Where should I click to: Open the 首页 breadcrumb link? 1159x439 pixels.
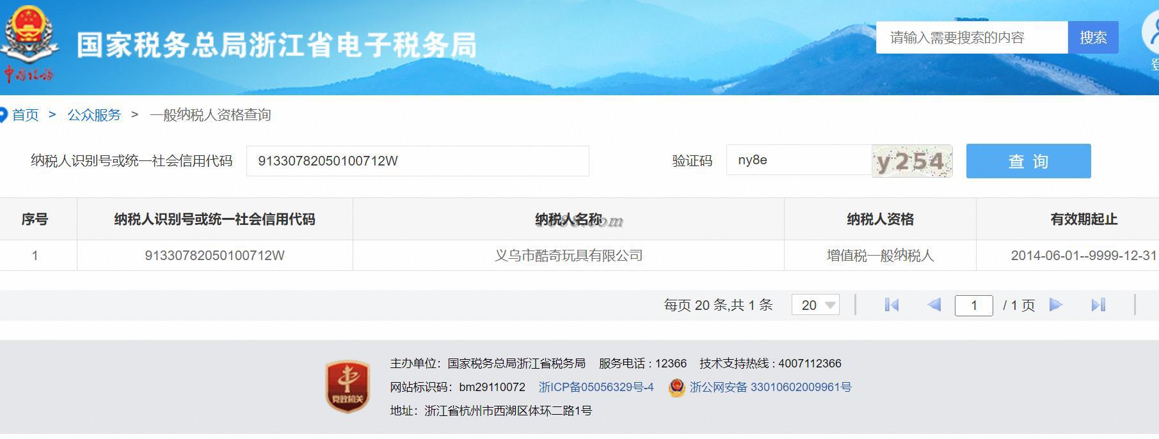pyautogui.click(x=26, y=115)
